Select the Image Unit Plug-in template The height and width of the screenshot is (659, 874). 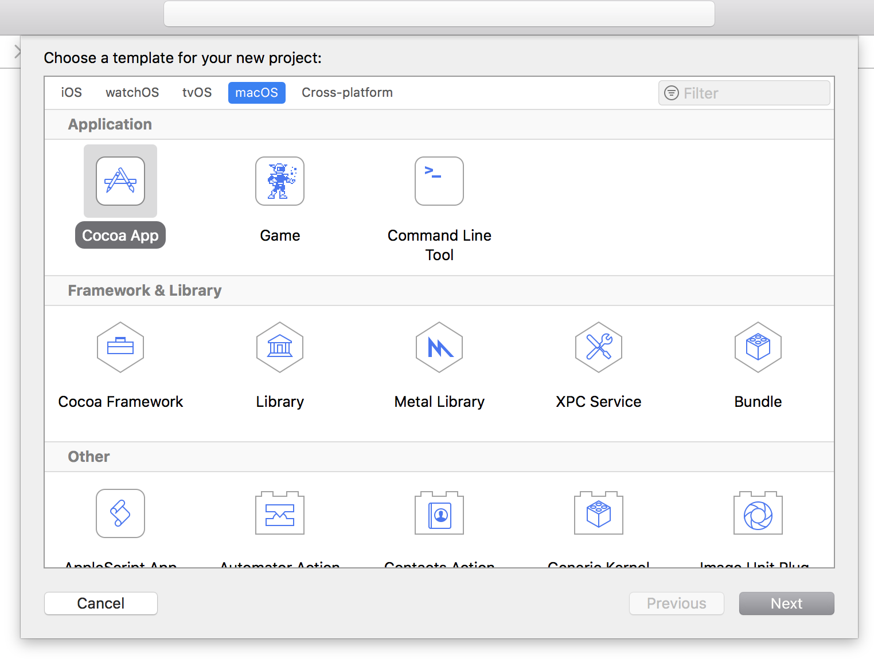coord(758,513)
